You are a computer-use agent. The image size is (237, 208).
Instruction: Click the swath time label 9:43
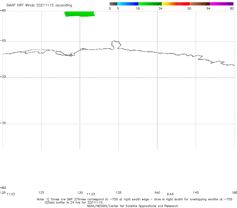point(170,194)
